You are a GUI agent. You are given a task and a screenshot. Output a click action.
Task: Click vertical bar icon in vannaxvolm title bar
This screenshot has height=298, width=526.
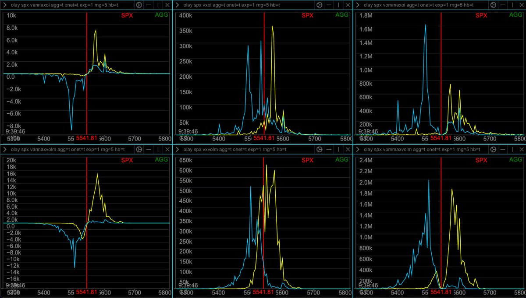pos(158,150)
